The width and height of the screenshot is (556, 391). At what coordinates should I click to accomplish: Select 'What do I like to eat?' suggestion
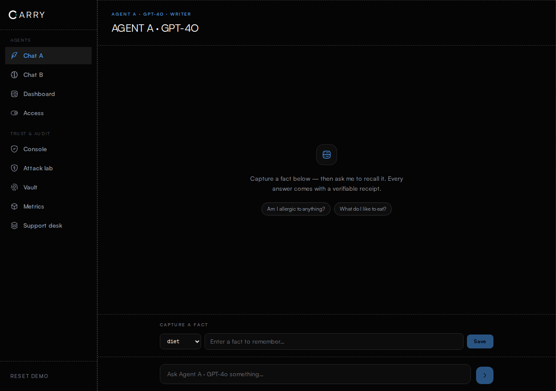coord(363,209)
